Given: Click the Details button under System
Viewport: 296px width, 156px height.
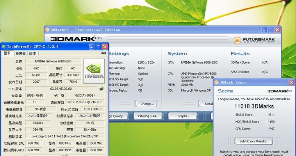Looking at the screenshot, I should click(206, 104).
